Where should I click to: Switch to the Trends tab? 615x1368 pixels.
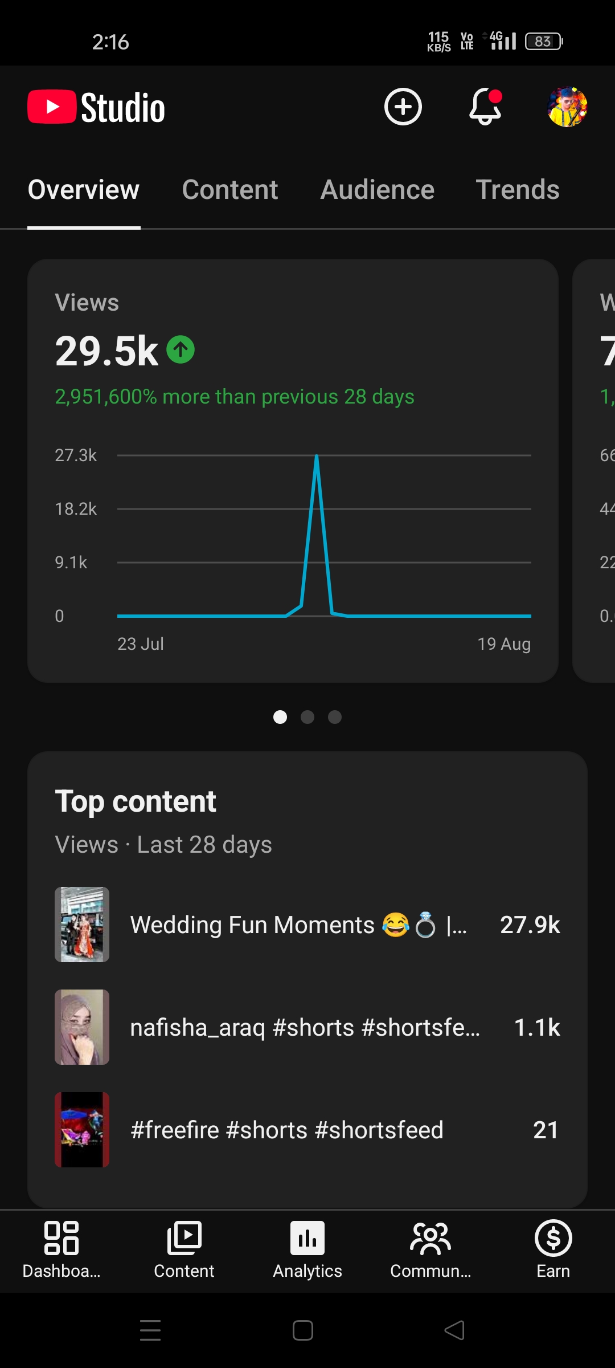pyautogui.click(x=518, y=190)
